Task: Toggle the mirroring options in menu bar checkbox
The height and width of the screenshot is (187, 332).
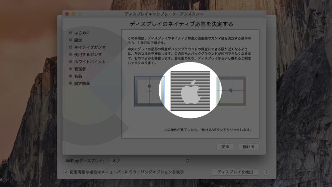Action: pos(66,172)
